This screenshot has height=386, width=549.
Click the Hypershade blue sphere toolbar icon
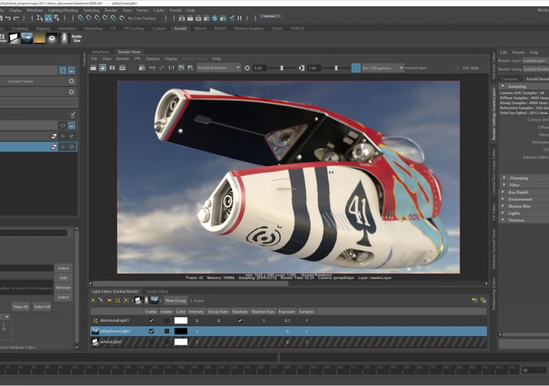(215, 18)
